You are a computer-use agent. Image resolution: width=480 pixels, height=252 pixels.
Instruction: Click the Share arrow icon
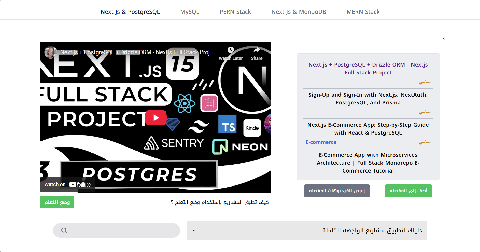pos(257,50)
